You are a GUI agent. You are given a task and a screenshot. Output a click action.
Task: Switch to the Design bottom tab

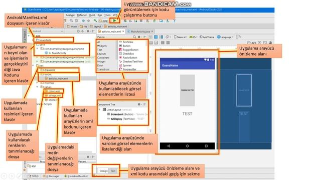tap(103, 171)
